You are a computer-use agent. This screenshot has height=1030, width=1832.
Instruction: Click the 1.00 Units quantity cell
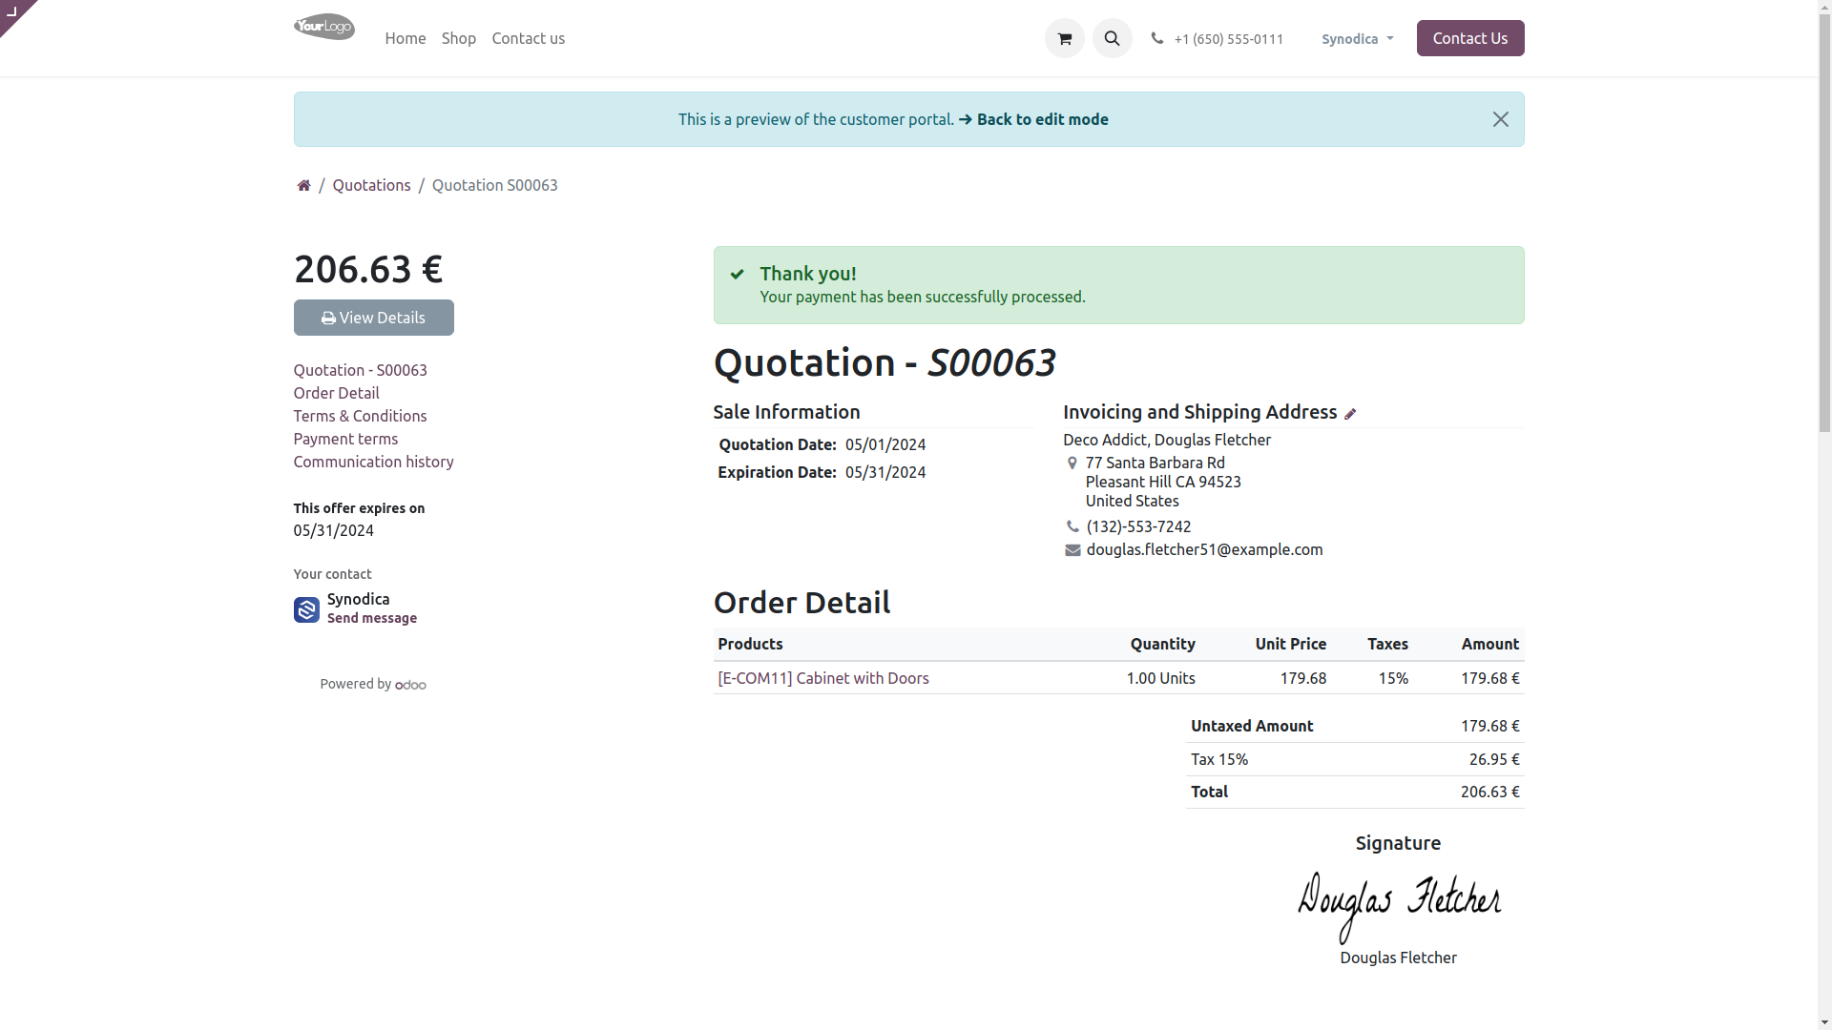click(x=1160, y=678)
